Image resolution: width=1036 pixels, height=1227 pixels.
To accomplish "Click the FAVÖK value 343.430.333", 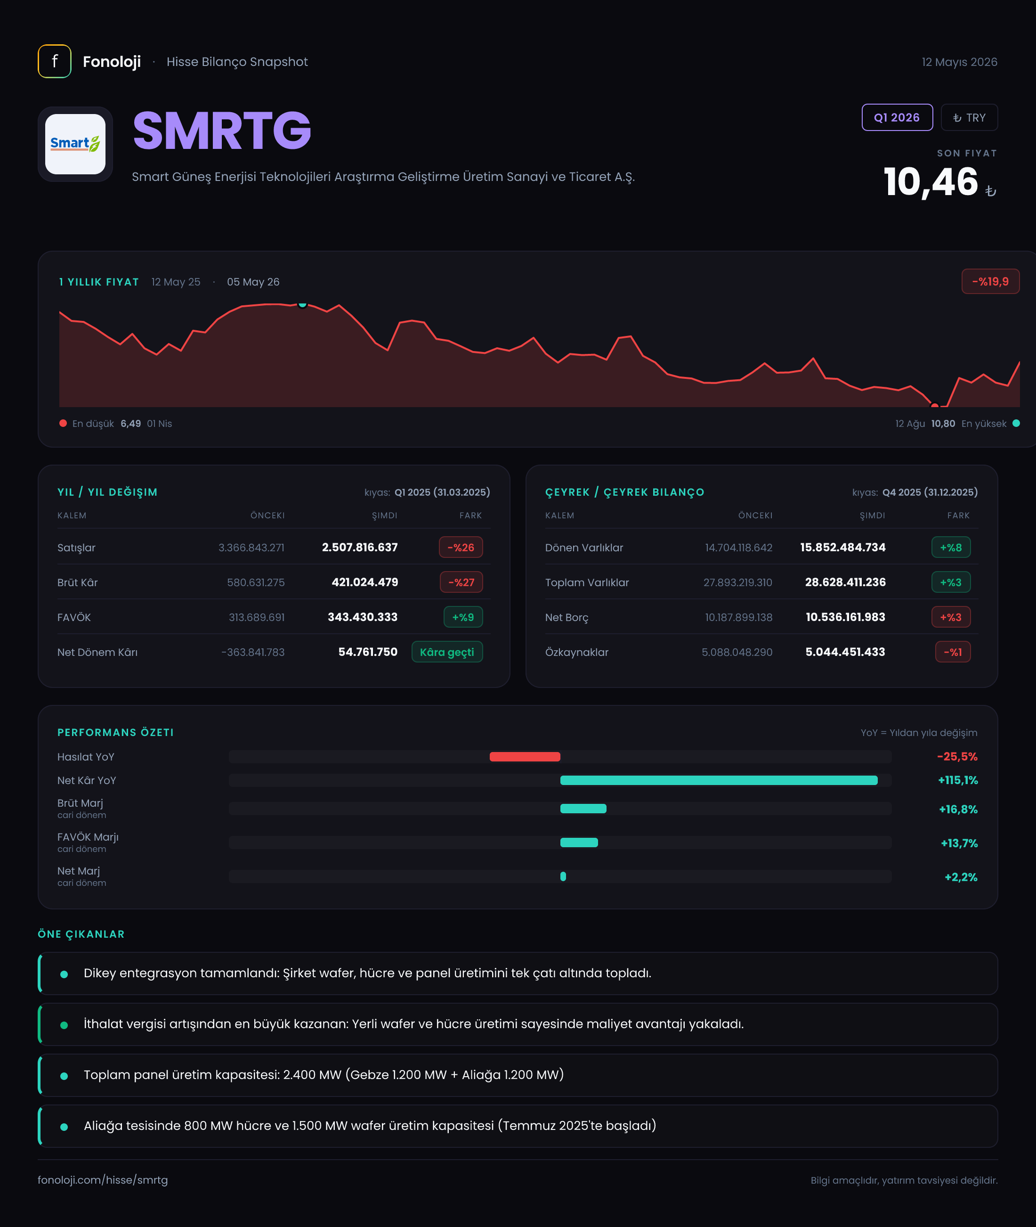I will [x=363, y=617].
